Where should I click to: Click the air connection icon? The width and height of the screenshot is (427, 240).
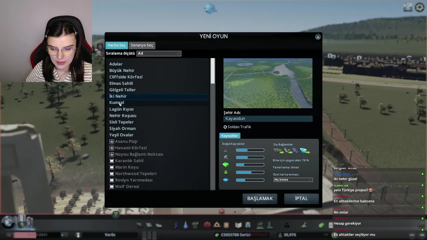[x=305, y=151]
